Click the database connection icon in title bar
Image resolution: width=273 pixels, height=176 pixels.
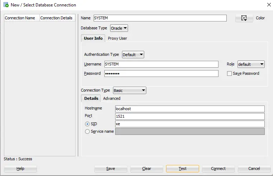pyautogui.click(x=6, y=5)
